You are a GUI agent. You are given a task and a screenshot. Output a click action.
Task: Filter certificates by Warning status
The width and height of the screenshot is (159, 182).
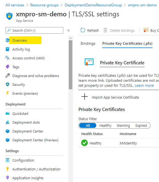click(123, 125)
